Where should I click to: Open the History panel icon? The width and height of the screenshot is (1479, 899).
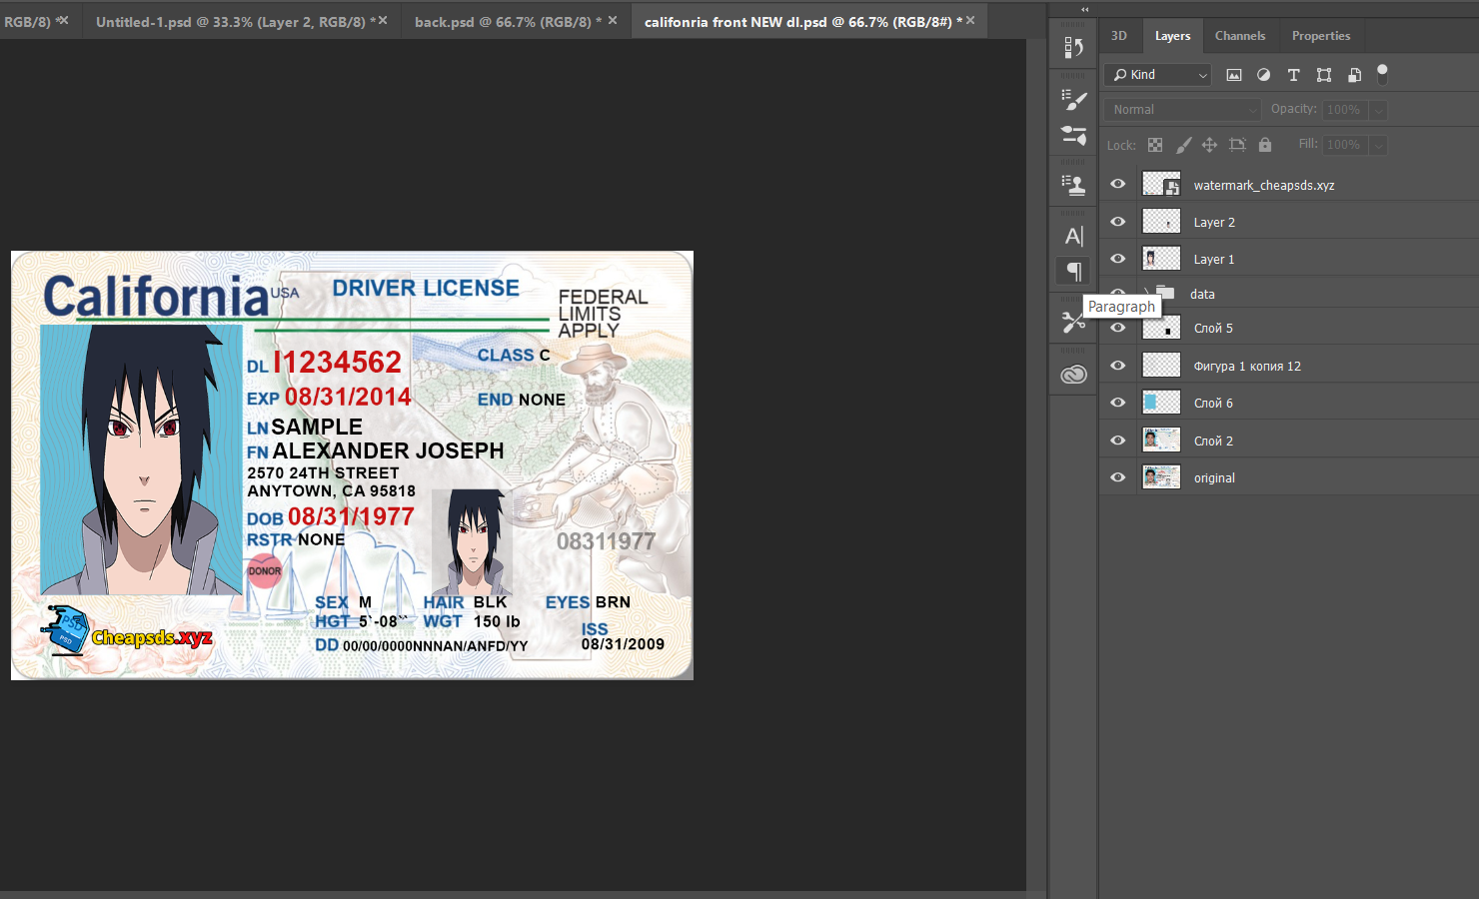[x=1073, y=47]
